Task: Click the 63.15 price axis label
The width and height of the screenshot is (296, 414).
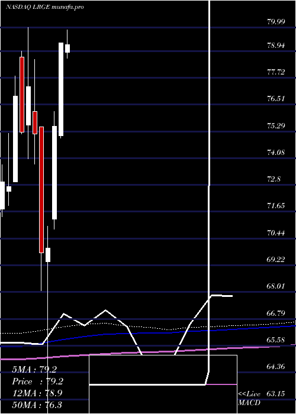Action: 276,394
